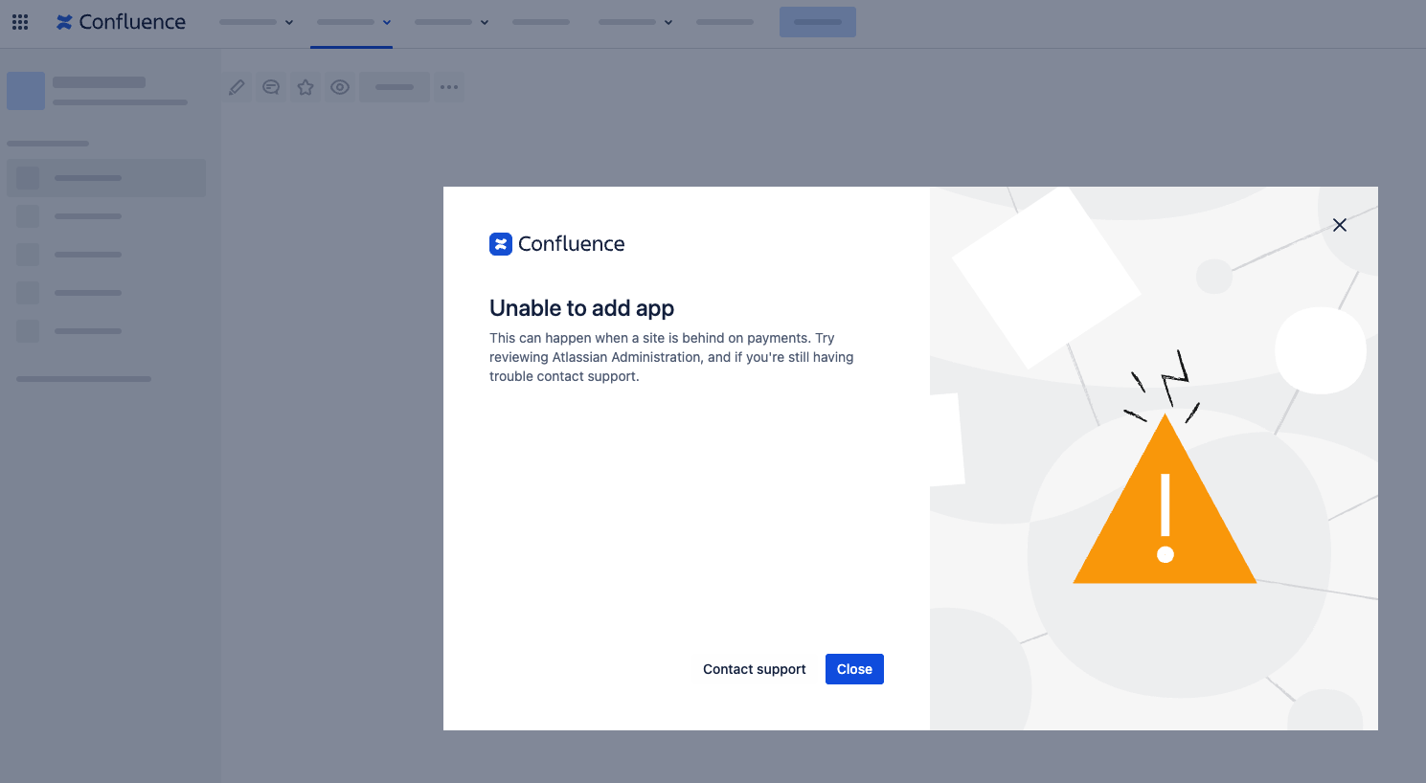Click the blue create button in the top bar

tap(818, 22)
